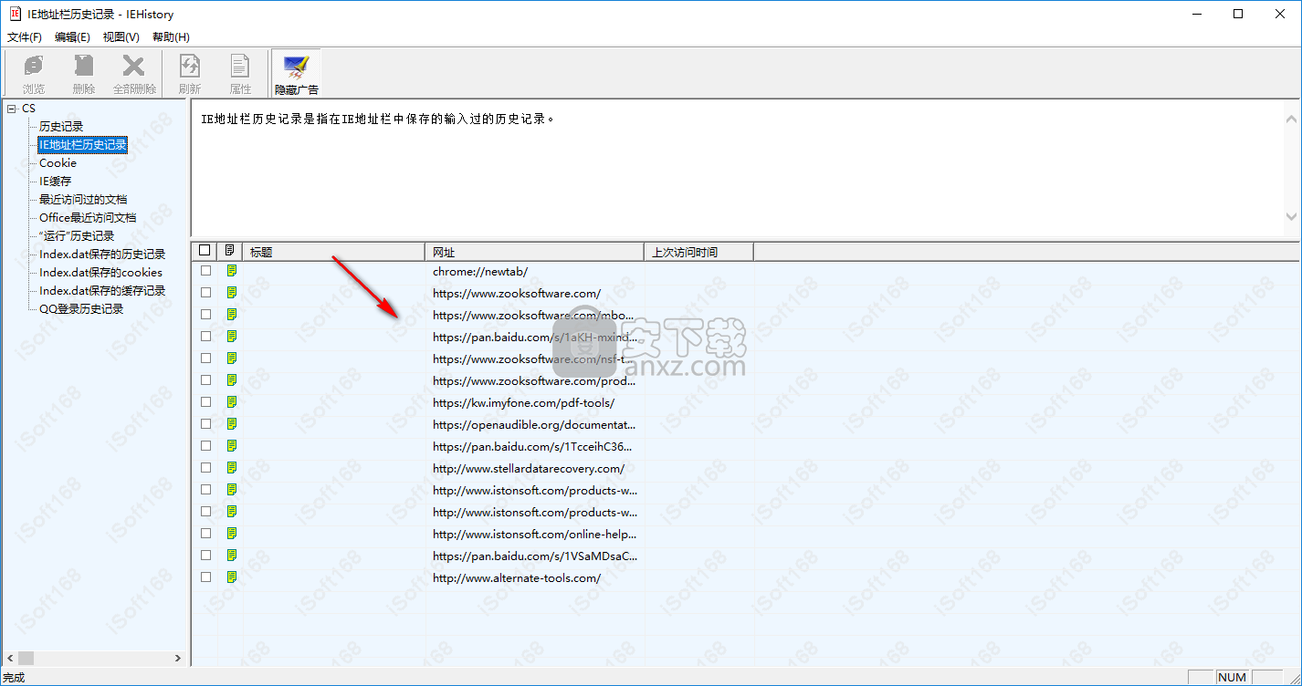Click the page icon of the kw.imyfone.com row

[x=232, y=402]
